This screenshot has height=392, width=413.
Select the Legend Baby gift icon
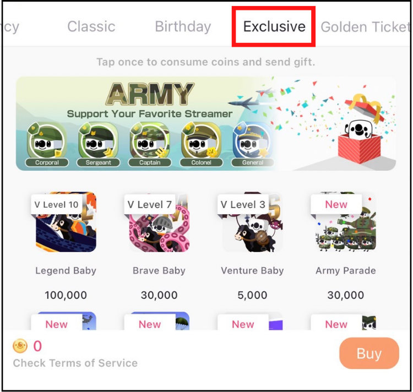pos(66,223)
